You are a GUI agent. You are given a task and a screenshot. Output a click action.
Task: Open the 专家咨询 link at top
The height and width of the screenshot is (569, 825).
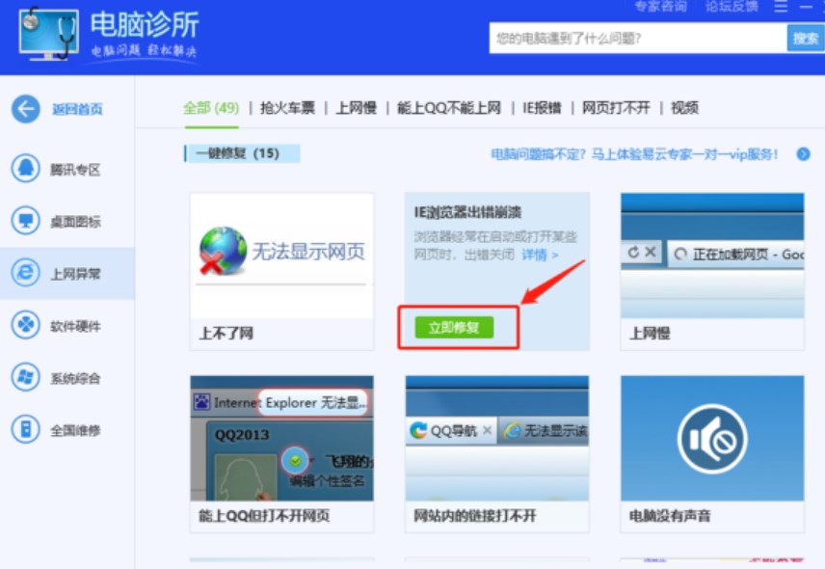[661, 7]
